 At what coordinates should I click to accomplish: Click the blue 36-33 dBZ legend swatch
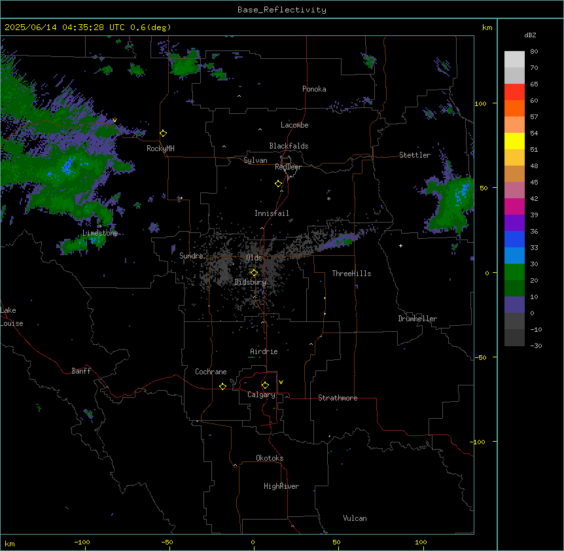[514, 239]
